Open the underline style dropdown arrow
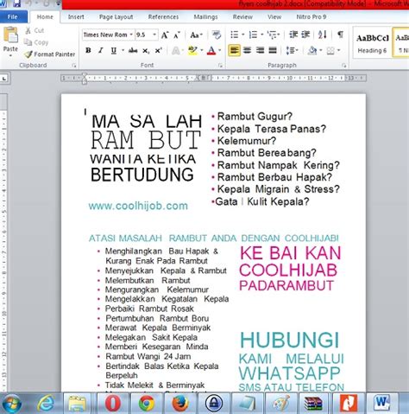The height and width of the screenshot is (414, 409). click(123, 51)
